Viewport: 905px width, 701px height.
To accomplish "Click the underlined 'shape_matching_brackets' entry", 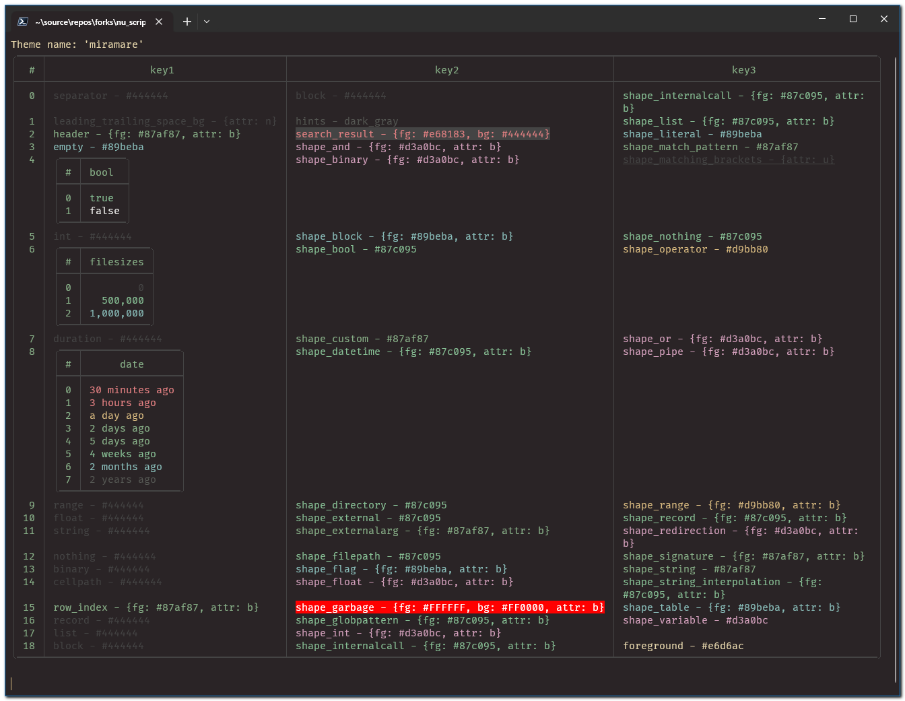I will pyautogui.click(x=729, y=160).
